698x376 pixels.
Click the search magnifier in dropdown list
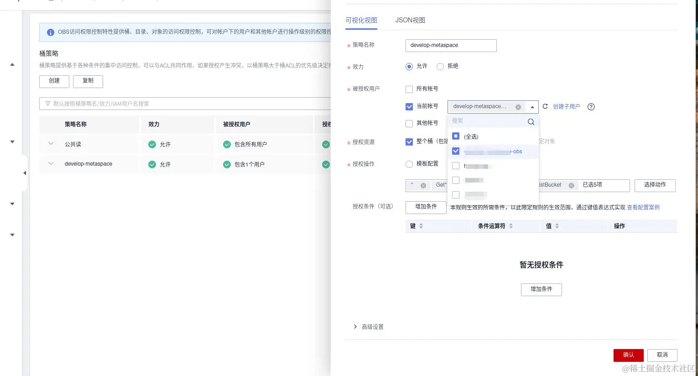pos(531,122)
